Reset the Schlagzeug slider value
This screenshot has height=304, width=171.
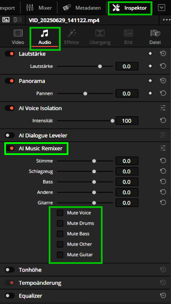click(163, 171)
